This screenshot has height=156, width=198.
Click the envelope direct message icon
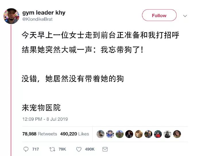(x=105, y=149)
